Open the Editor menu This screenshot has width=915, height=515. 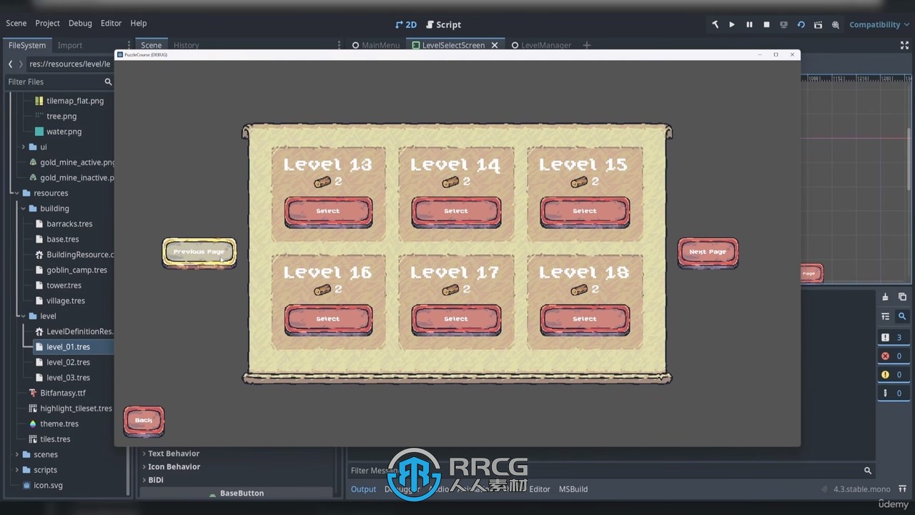(x=111, y=23)
